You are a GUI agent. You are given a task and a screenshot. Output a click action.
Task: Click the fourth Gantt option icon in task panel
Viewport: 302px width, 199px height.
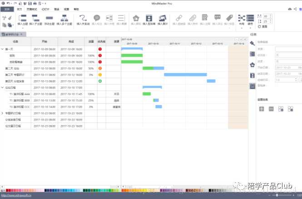pos(291,109)
